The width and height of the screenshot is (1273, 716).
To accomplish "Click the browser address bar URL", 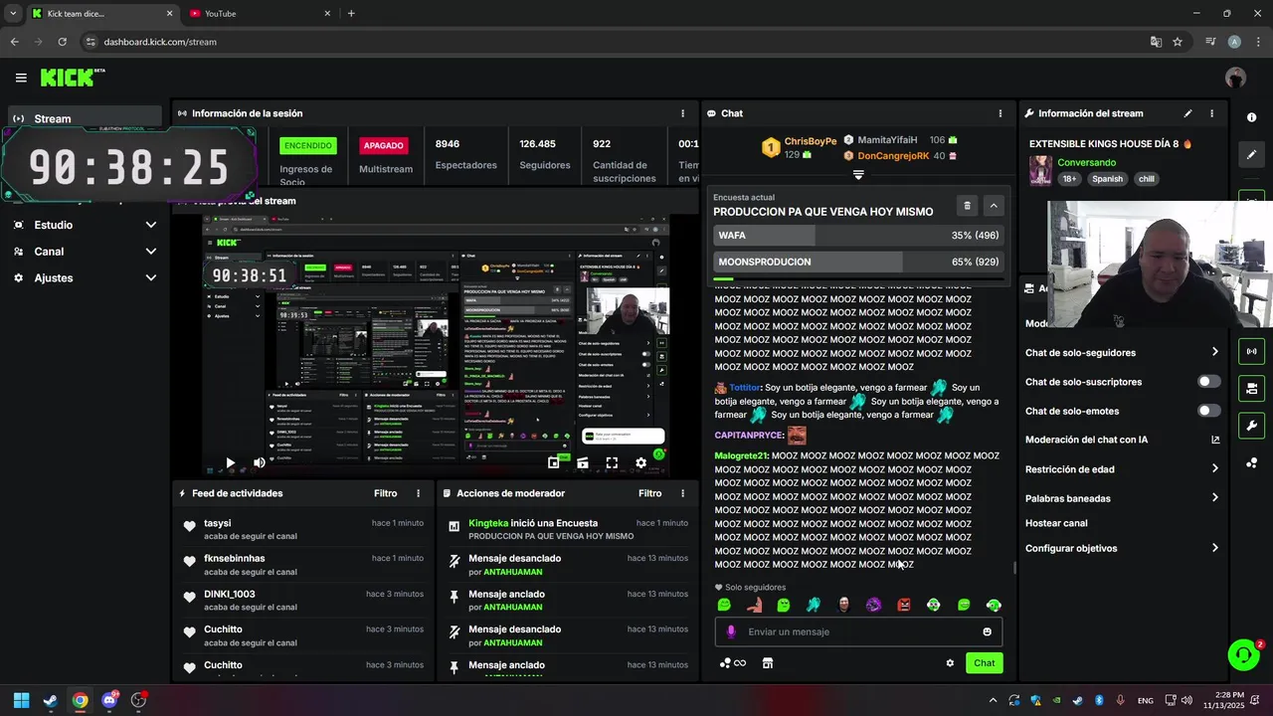I will click(x=160, y=42).
